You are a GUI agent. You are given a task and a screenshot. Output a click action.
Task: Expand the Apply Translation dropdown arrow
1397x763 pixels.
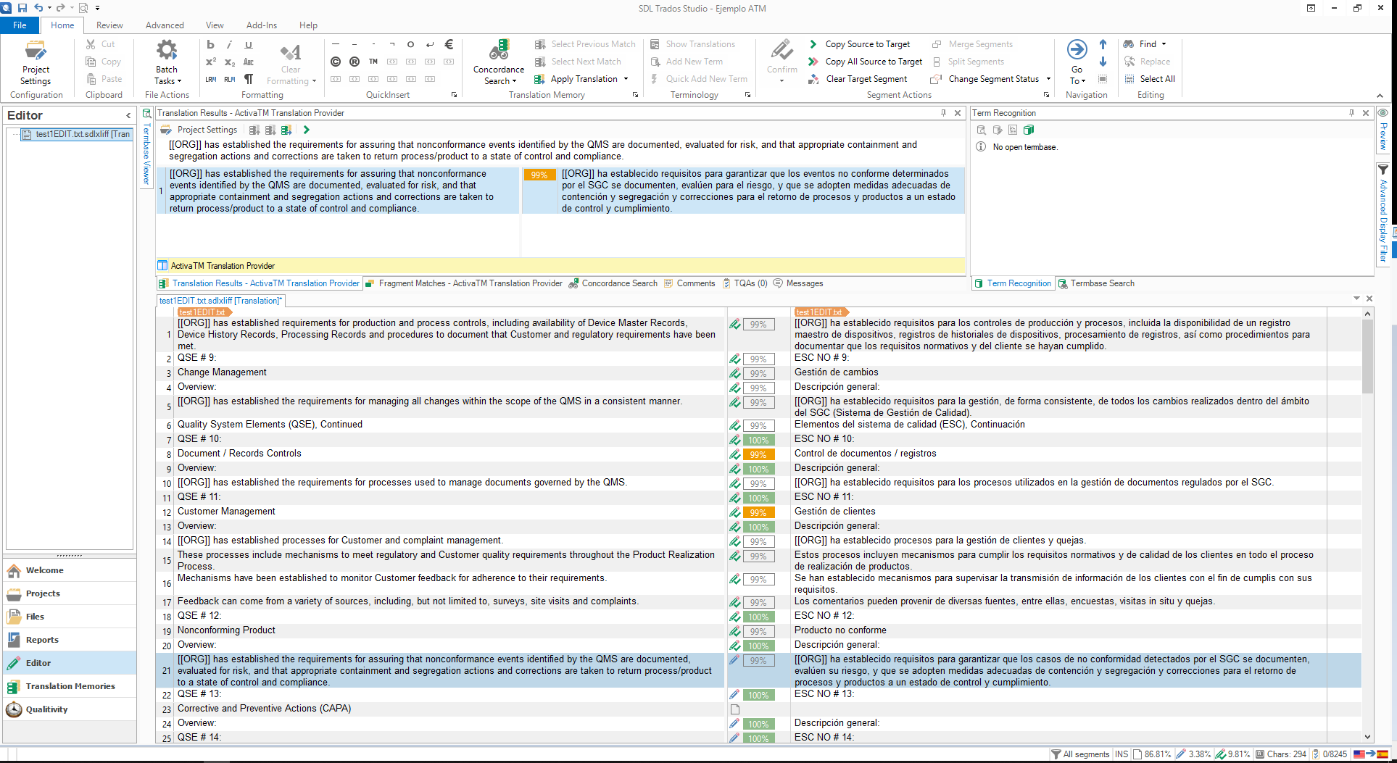[626, 79]
